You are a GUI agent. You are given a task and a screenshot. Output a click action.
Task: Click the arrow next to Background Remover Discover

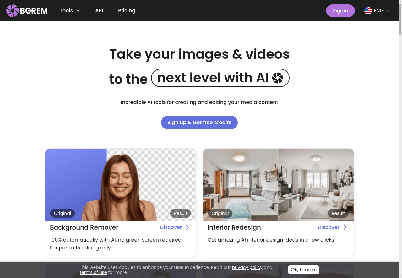(187, 227)
